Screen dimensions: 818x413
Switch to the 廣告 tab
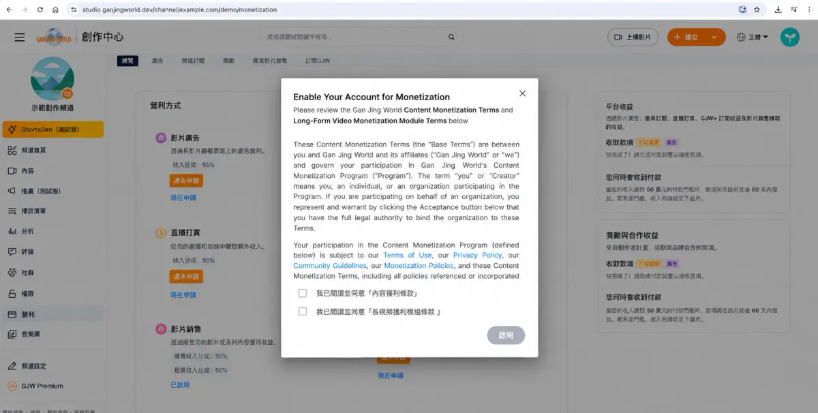coord(157,61)
